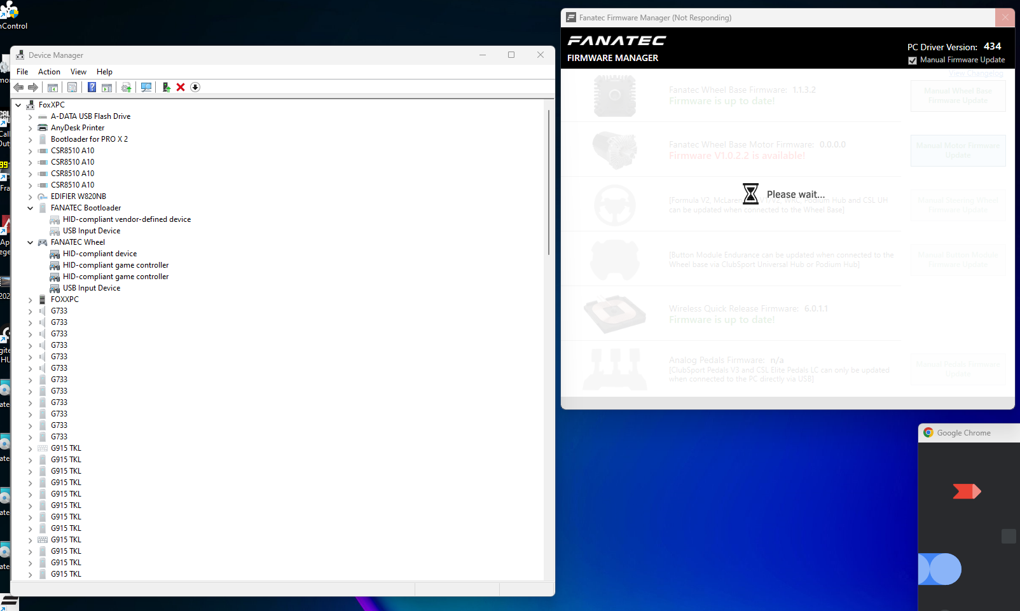Toggle the Show/Hide Action Pane toolbar icon
Screen dimensions: 1020x611
(x=107, y=87)
